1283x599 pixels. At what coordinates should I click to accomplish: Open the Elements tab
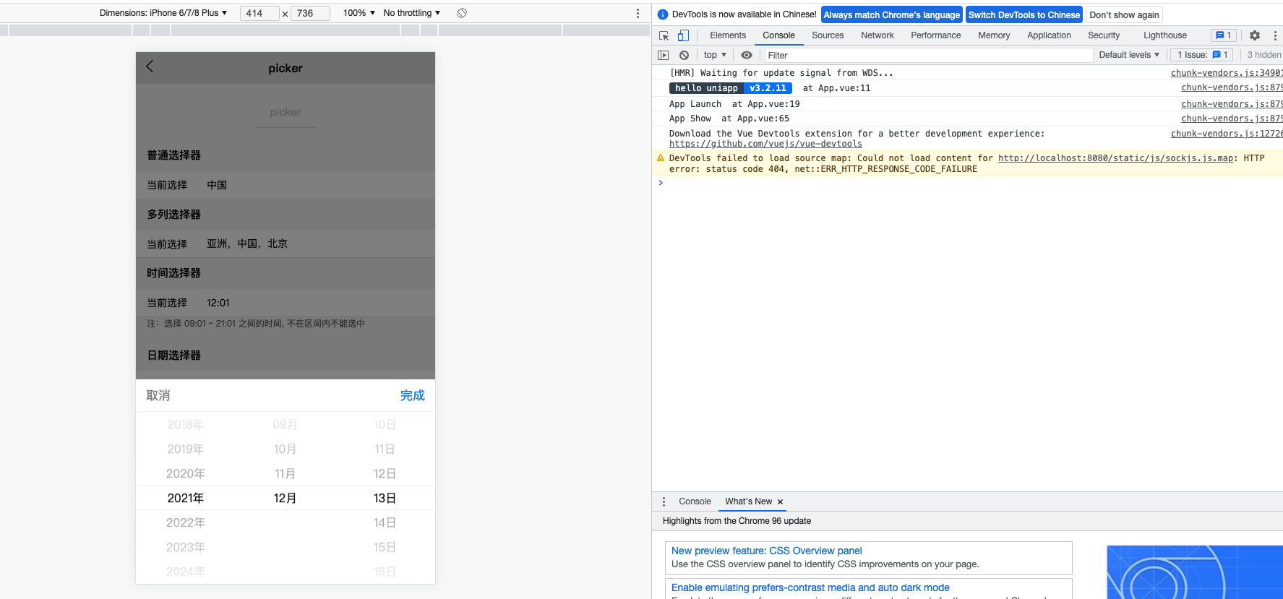(x=727, y=35)
